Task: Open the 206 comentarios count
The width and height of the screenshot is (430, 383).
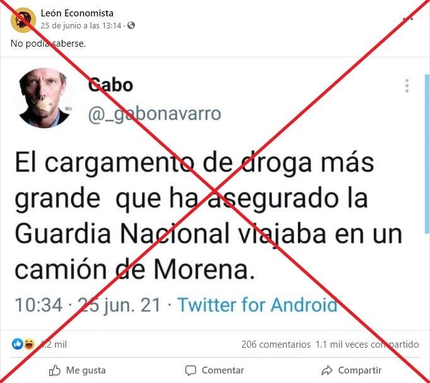Action: [276, 345]
